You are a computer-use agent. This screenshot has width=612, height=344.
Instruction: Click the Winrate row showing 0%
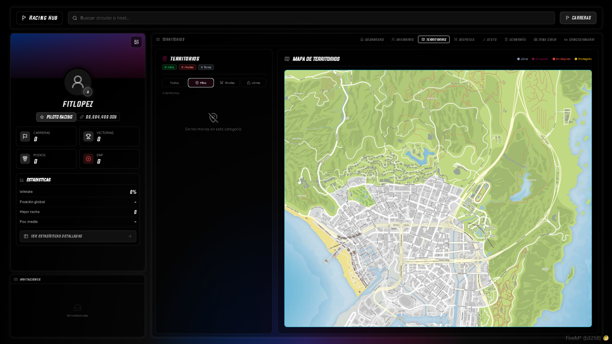coord(78,192)
